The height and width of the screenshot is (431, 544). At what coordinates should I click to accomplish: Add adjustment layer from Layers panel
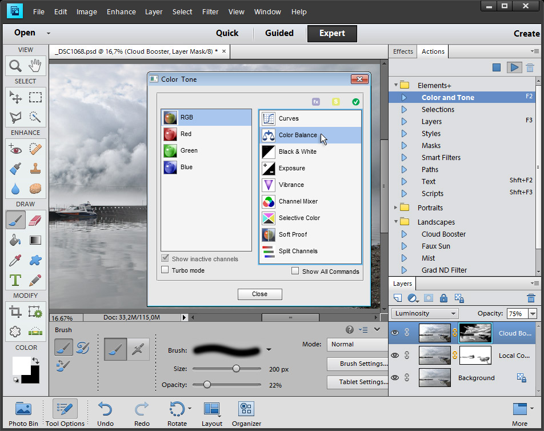click(413, 298)
